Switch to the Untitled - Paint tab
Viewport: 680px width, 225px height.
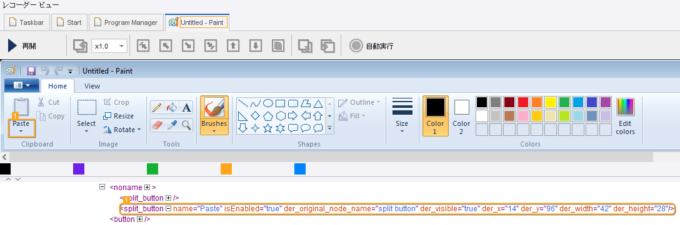click(197, 22)
